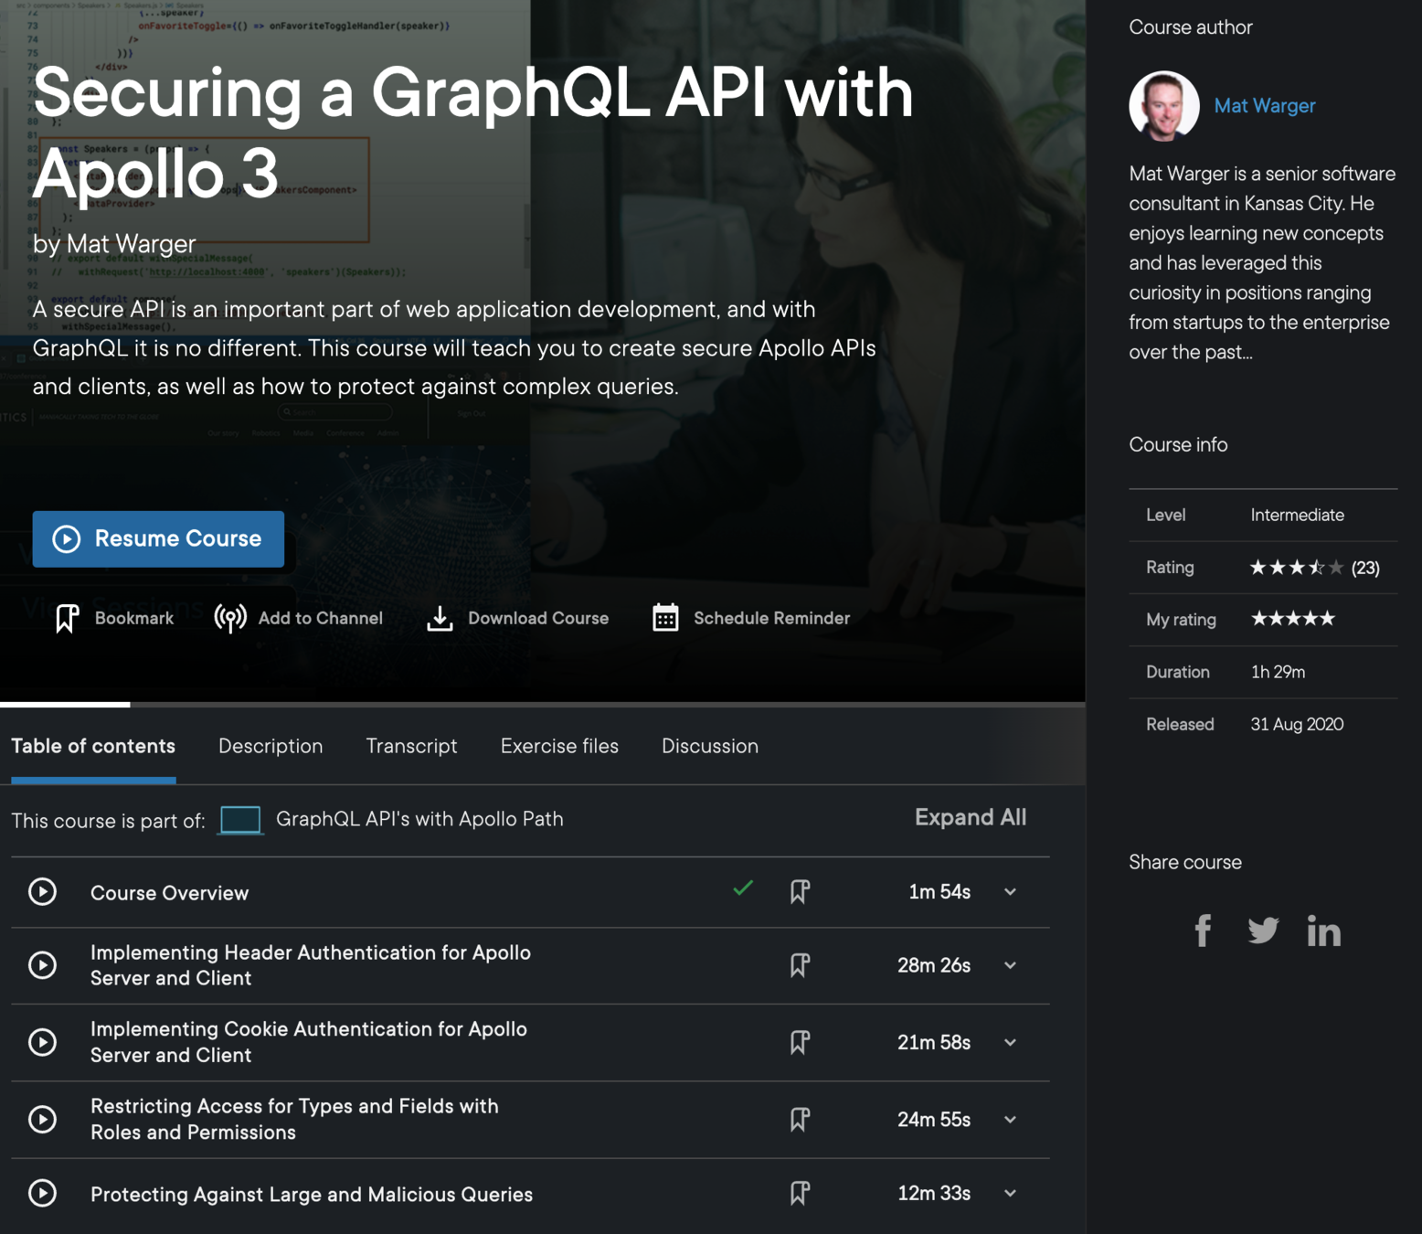Bookmark the Header Authentication module
Screen dimensions: 1422x1234
click(800, 965)
